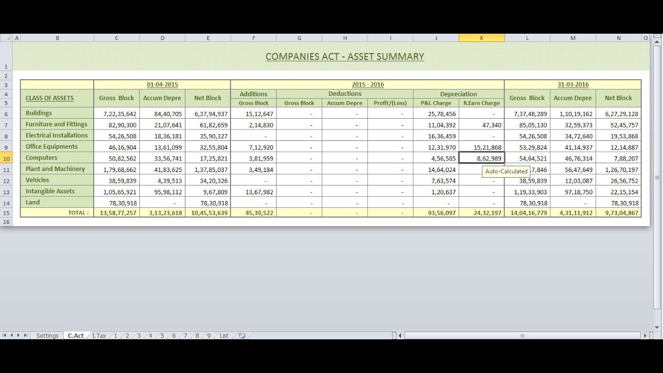Select the Electrical Installations row label
The height and width of the screenshot is (373, 663).
[57, 135]
